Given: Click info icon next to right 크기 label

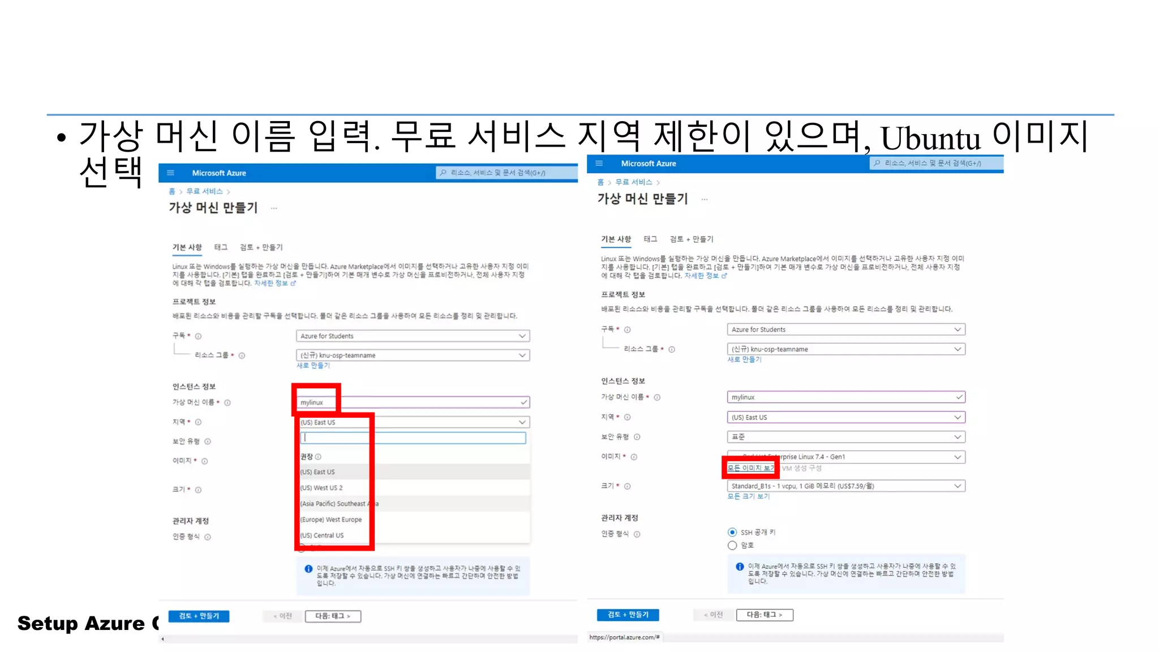Looking at the screenshot, I should [628, 486].
